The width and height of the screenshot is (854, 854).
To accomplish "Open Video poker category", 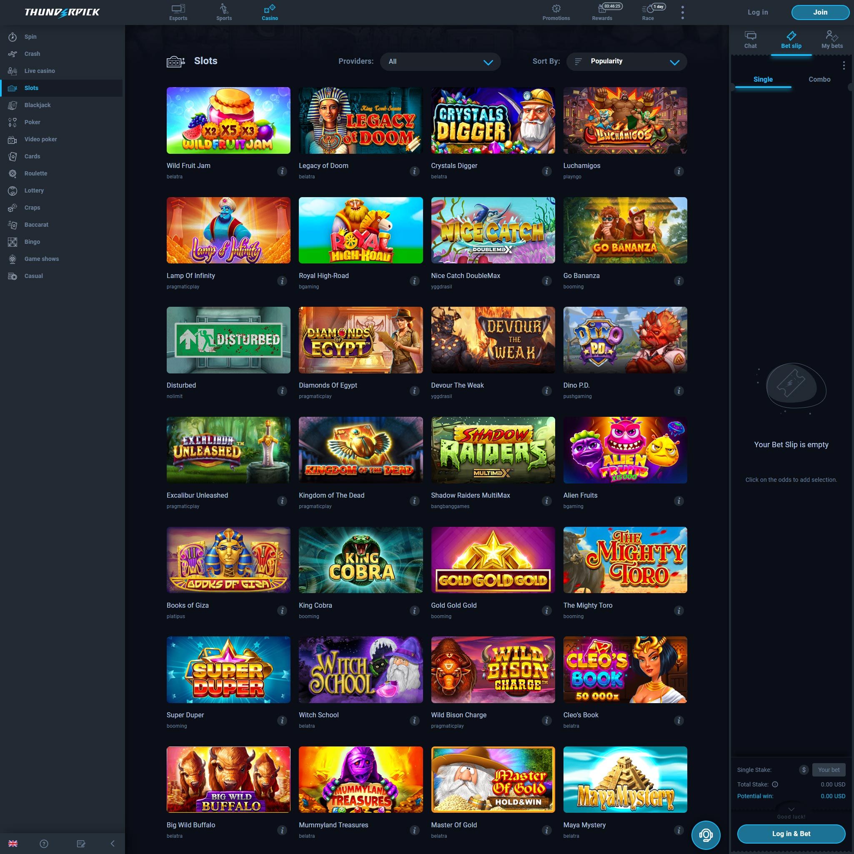I will coord(62,139).
